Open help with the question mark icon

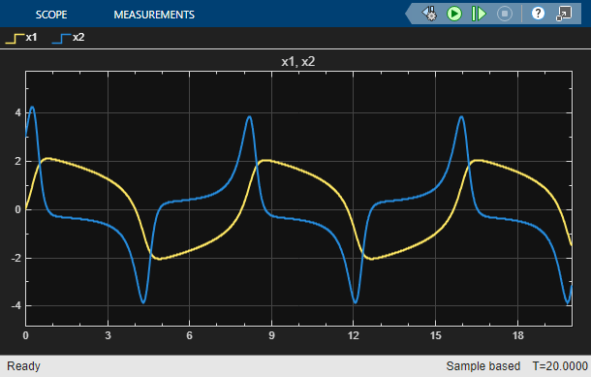pyautogui.click(x=538, y=14)
